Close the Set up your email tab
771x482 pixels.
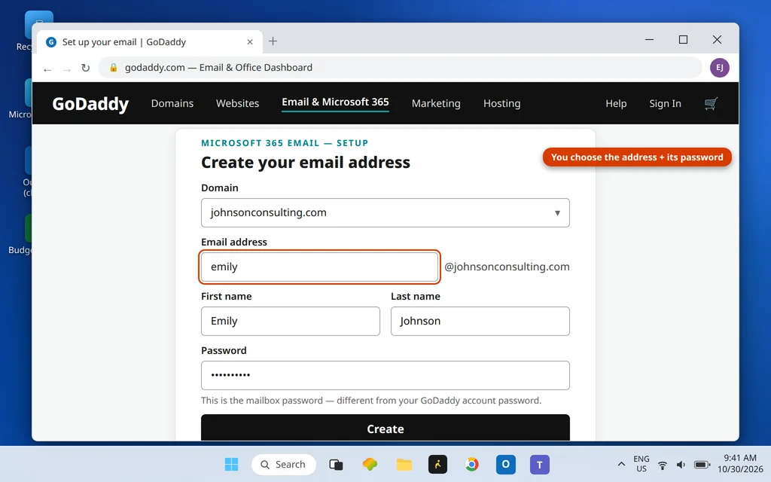tap(250, 42)
